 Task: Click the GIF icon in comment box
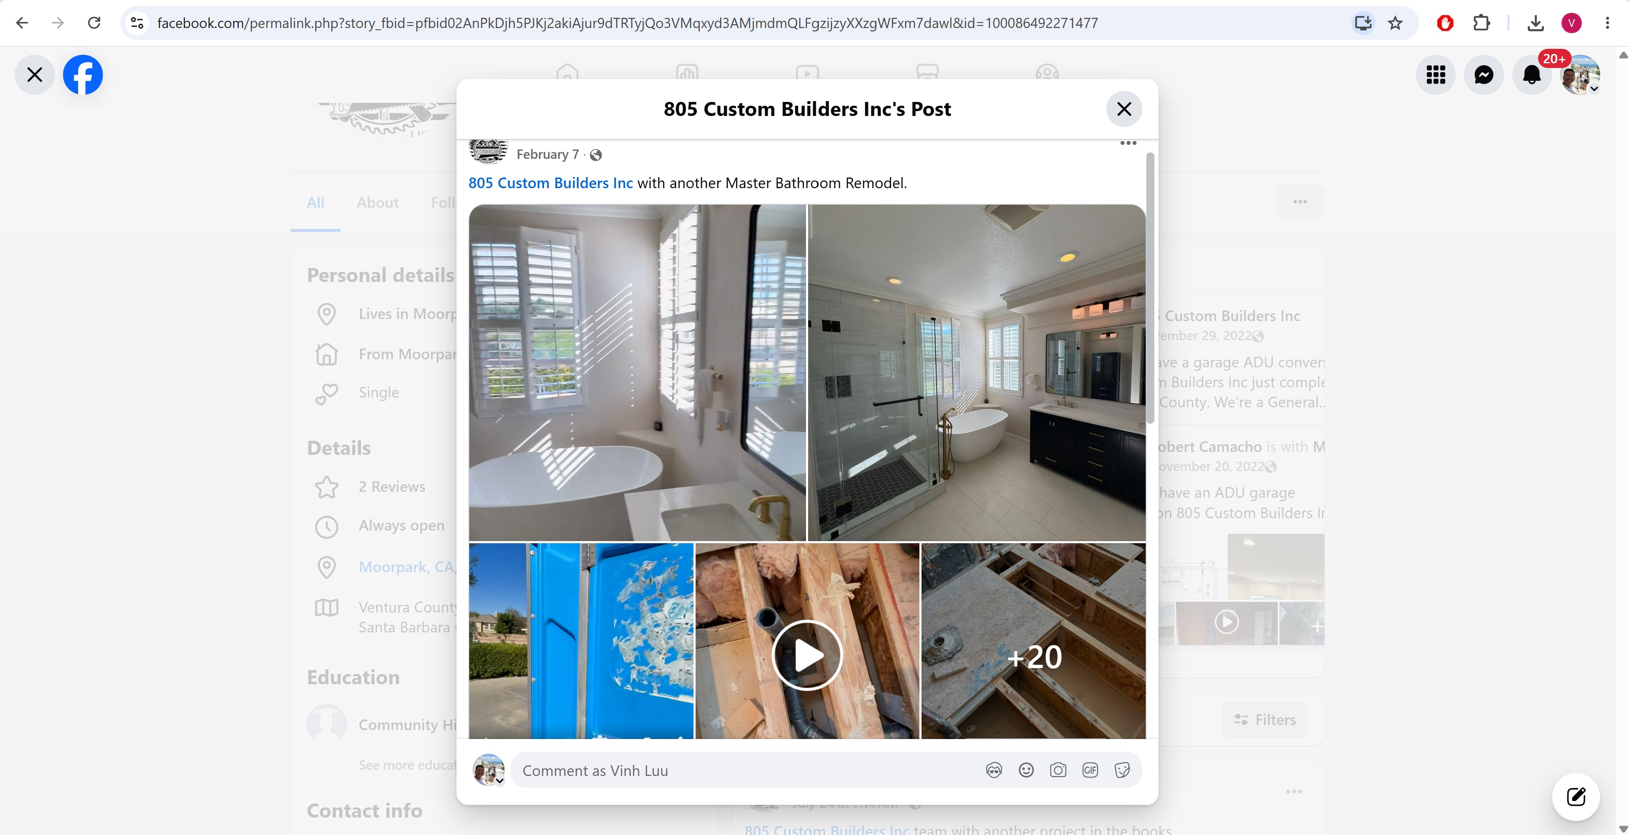1090,770
